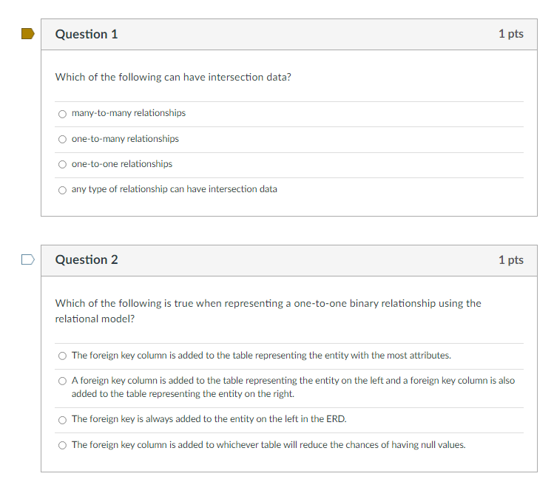Image resolution: width=554 pixels, height=482 pixels.
Task: Click the Question 1 header title
Action: pyautogui.click(x=87, y=34)
